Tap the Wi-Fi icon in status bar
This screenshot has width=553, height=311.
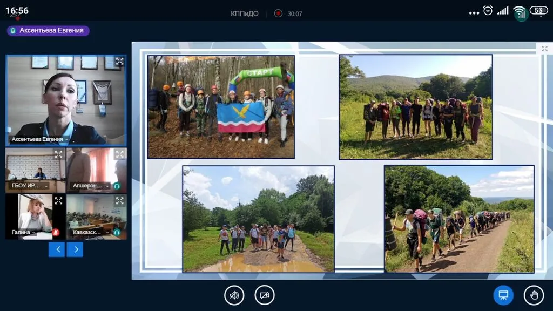pos(520,11)
